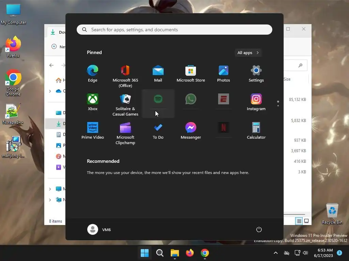Click the power button in Start menu
349x261 pixels.
[259, 229]
